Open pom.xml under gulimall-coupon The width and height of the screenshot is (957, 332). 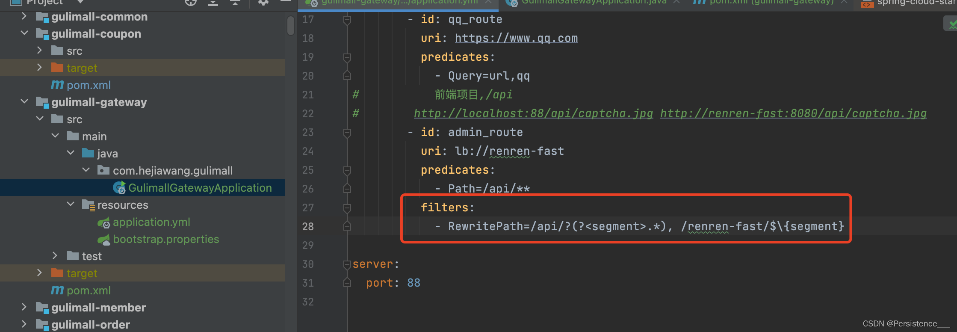point(89,85)
